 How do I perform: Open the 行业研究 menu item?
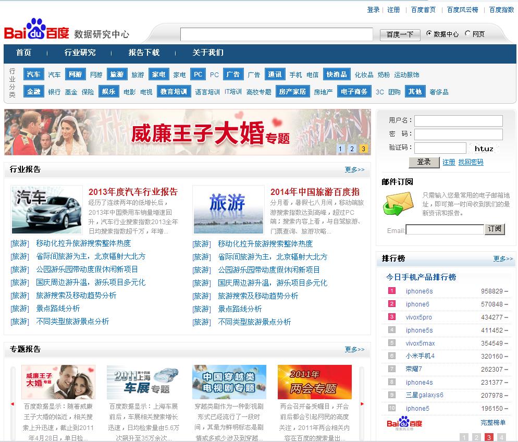click(79, 53)
